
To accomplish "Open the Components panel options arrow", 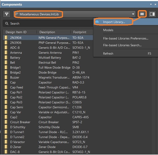I will [x=151, y=4].
